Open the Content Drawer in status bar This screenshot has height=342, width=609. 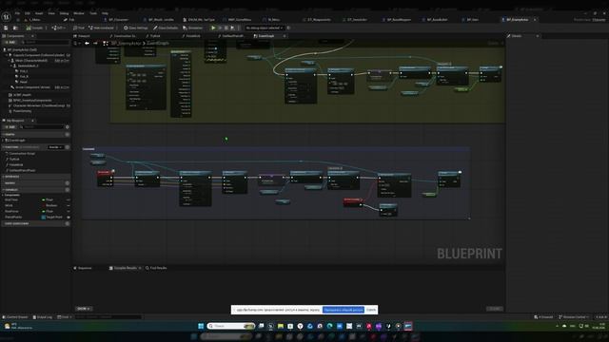pos(14,316)
